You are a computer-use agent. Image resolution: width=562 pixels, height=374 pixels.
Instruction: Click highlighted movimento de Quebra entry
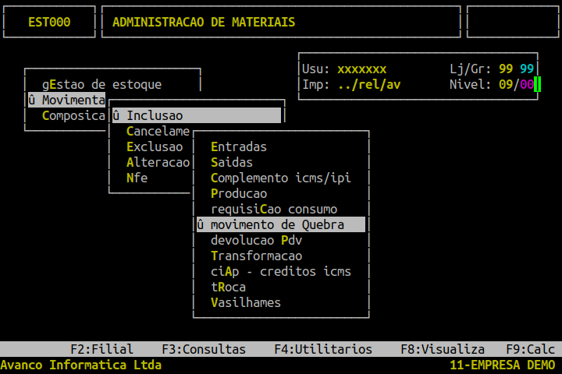(281, 224)
